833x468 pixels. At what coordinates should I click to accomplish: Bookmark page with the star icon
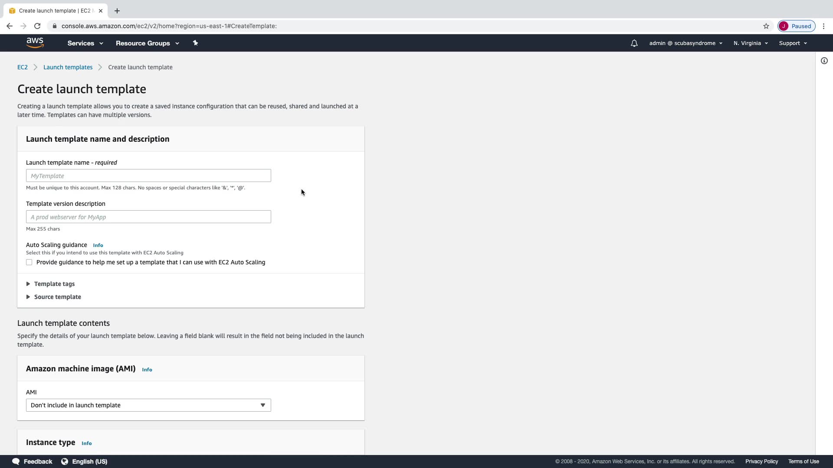[766, 26]
